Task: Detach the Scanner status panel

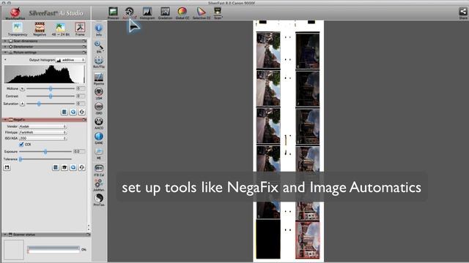Action: point(88,235)
